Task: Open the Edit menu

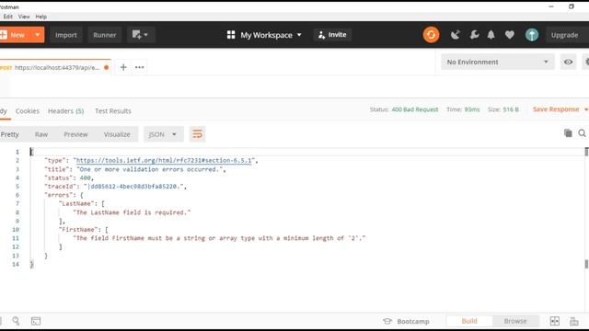Action: click(8, 17)
